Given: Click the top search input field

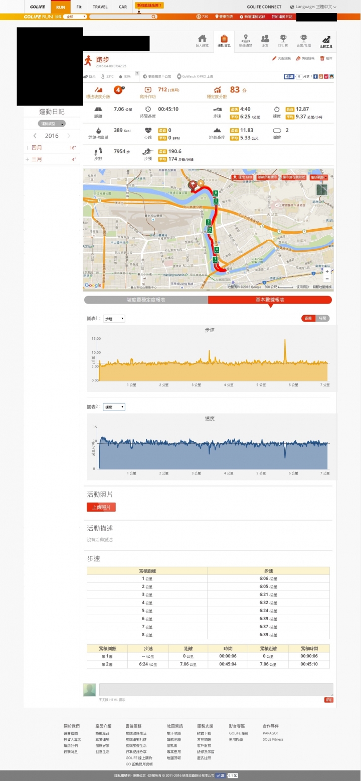Looking at the screenshot, I should coord(120,17).
